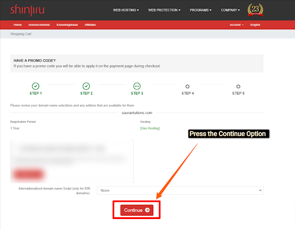295x230 pixels.
Task: Open the Account dropdown
Action: click(236, 25)
